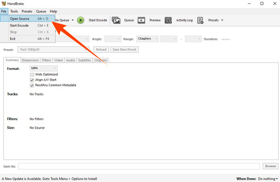Uncheck Passthru Common Metadata checkbox

32,85
